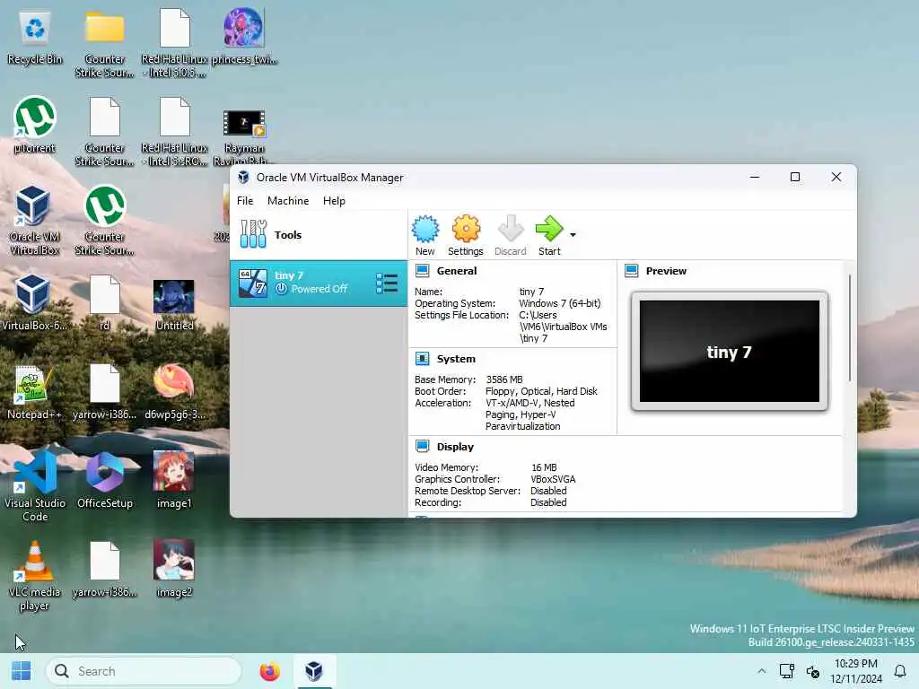Image resolution: width=919 pixels, height=689 pixels.
Task: Click the tiny 7 preview thumbnail
Action: (x=729, y=351)
